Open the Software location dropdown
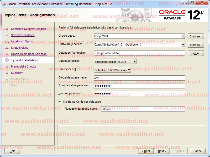 [x=183, y=45]
